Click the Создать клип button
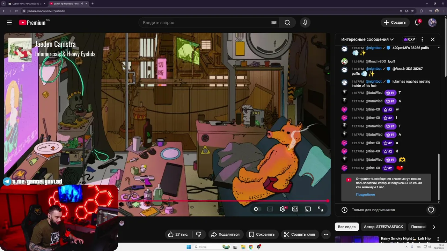447x251 pixels. [299, 235]
